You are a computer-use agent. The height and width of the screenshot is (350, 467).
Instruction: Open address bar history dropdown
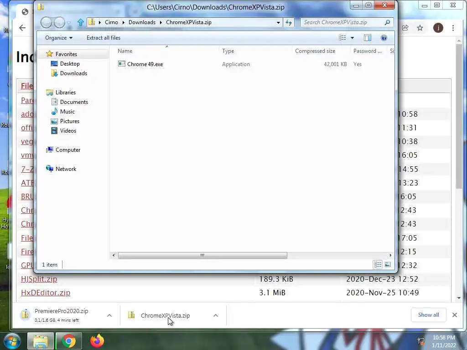coord(278,22)
